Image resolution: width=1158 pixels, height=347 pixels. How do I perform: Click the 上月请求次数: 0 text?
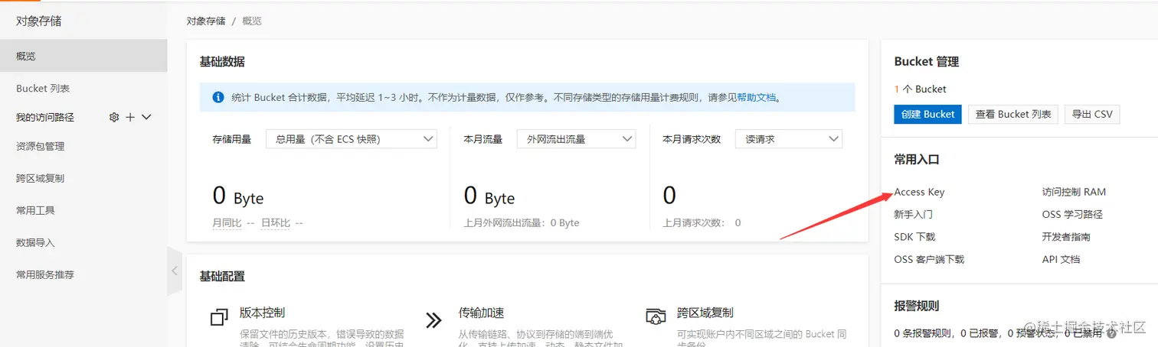702,222
